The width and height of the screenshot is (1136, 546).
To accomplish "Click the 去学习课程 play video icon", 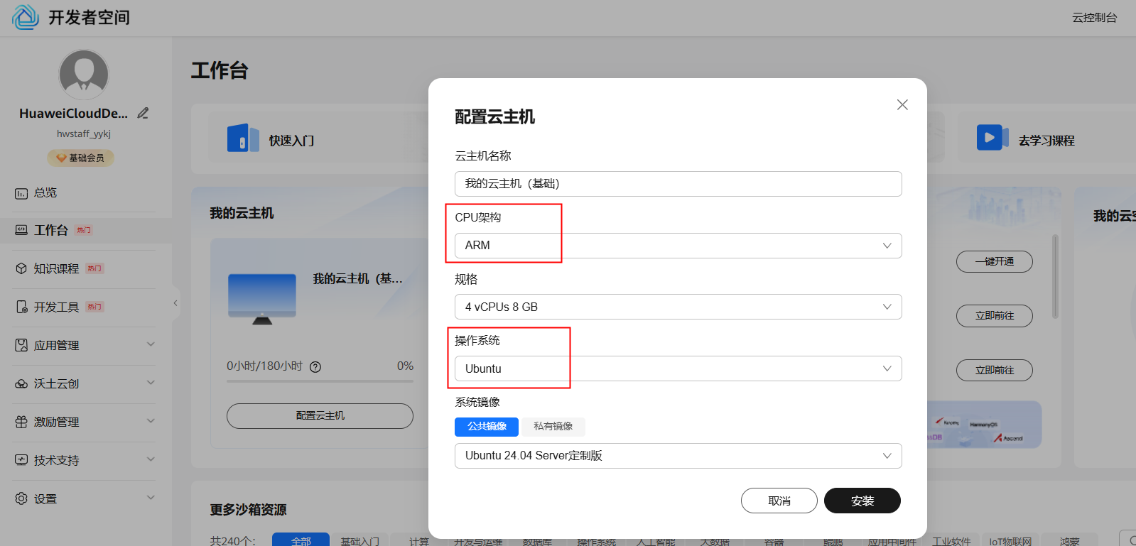I will click(x=992, y=137).
